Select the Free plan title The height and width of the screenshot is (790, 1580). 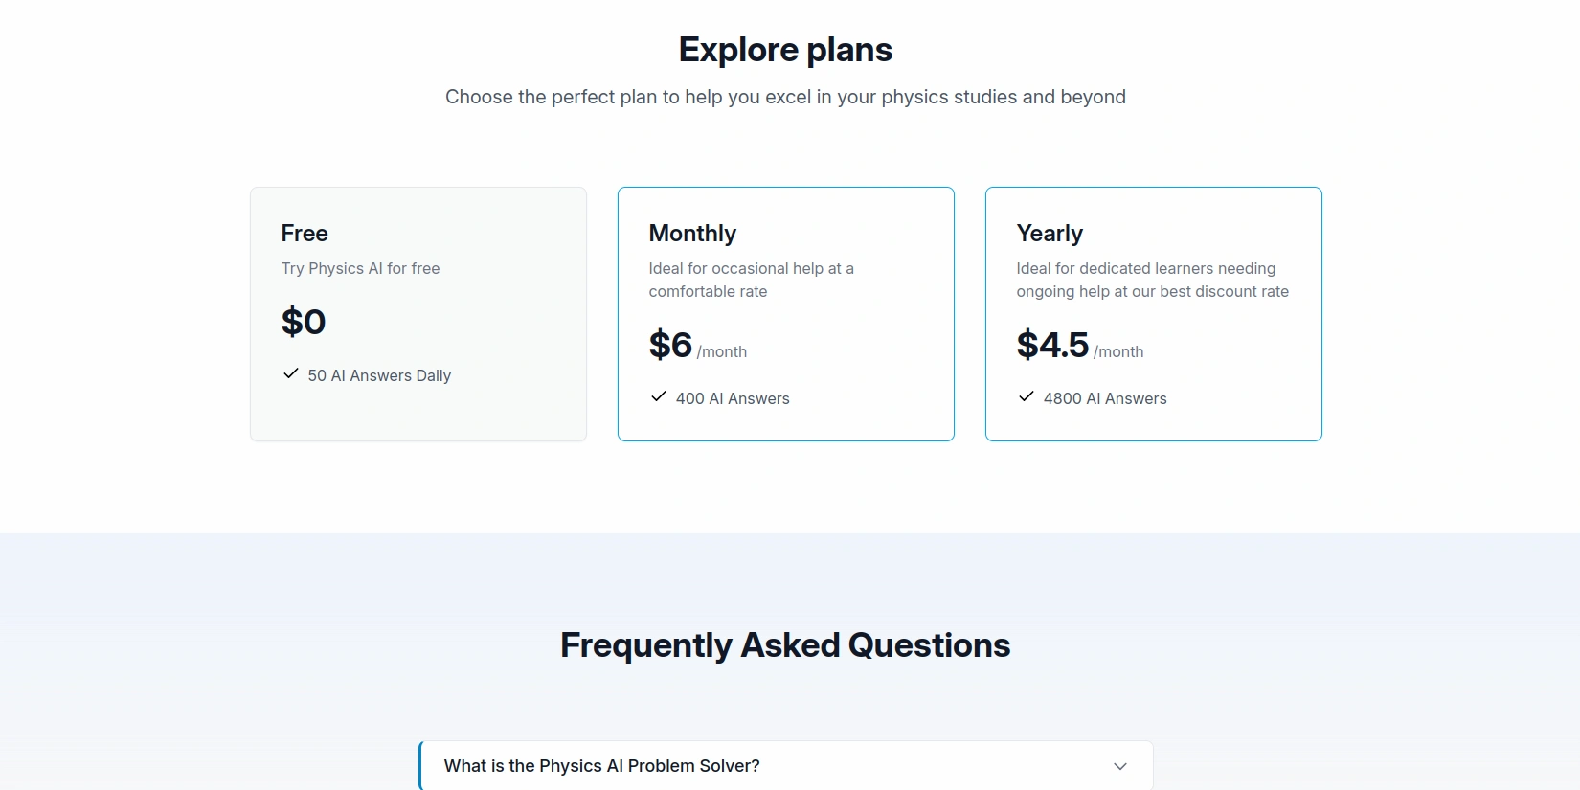305,234
